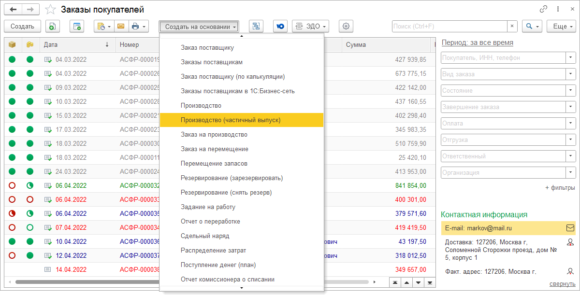This screenshot has height=295, width=580.
Task: Go back with the left arrow button
Action: 13,9
